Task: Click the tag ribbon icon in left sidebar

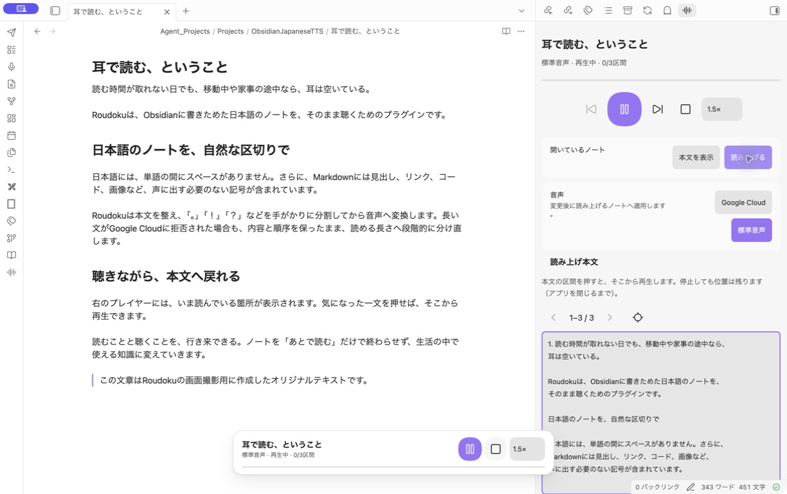Action: coord(12,221)
